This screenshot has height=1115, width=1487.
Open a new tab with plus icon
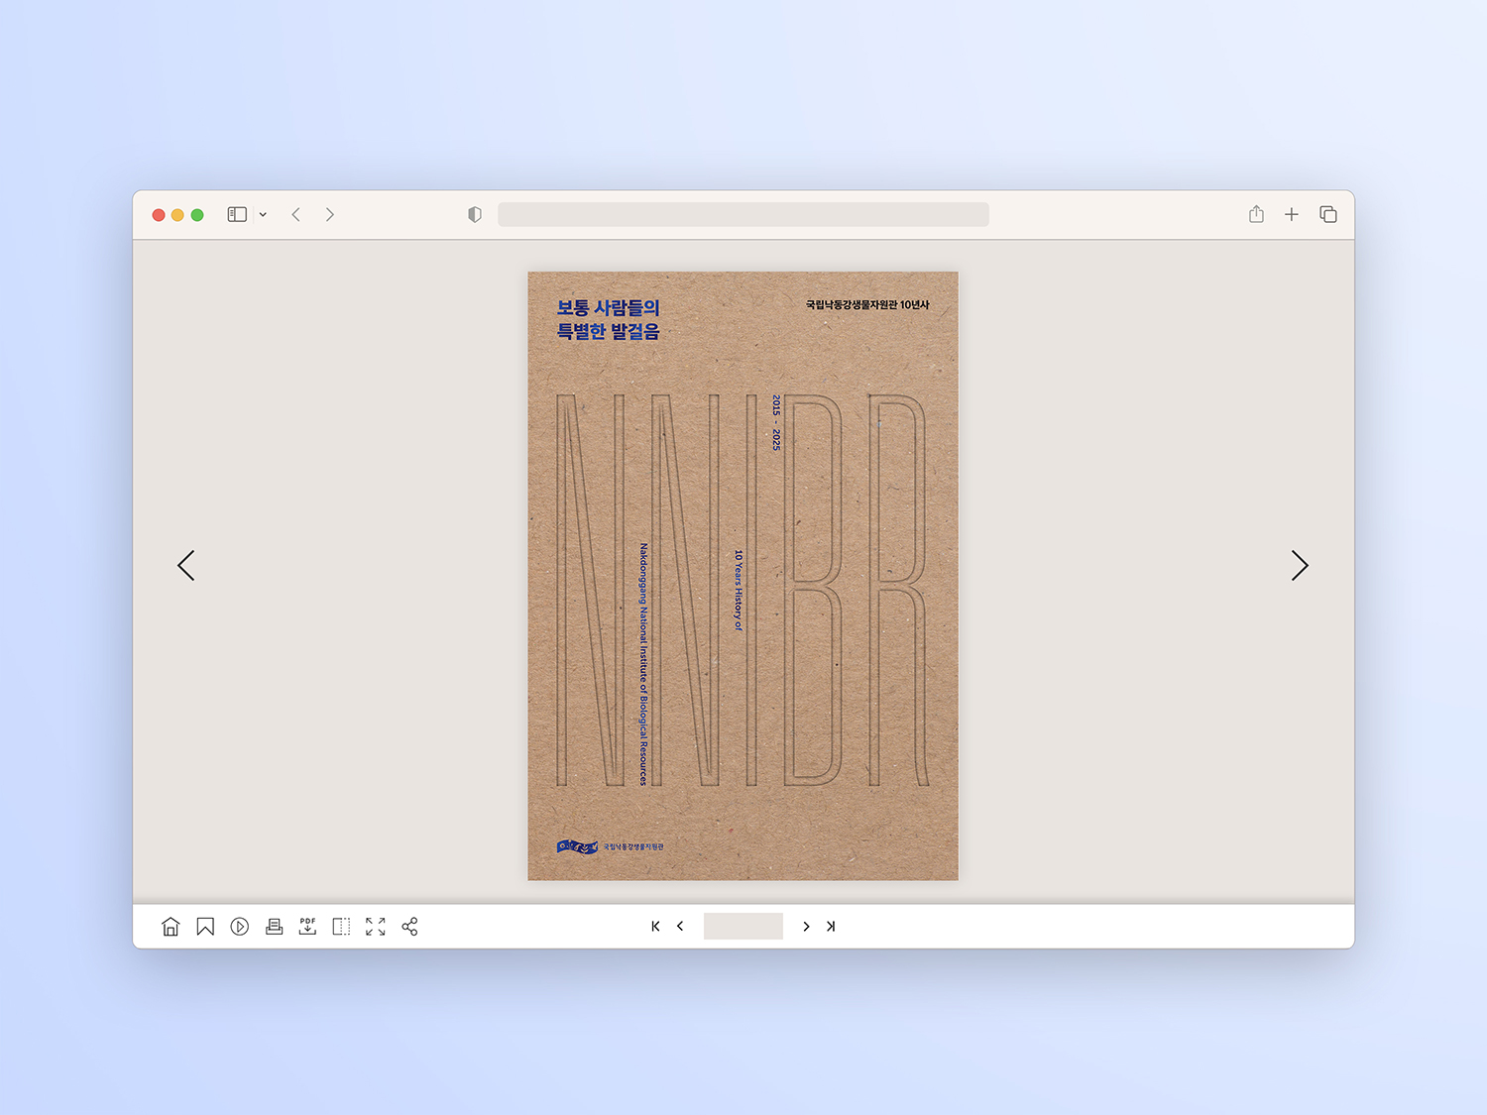(x=1292, y=214)
